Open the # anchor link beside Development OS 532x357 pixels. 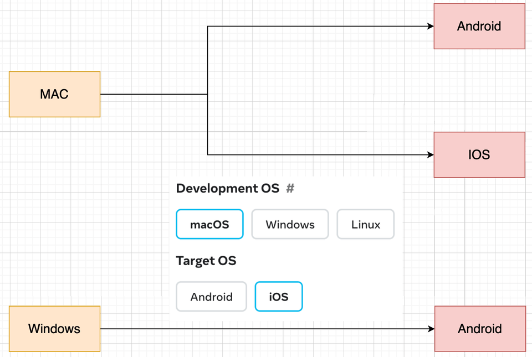tap(290, 188)
